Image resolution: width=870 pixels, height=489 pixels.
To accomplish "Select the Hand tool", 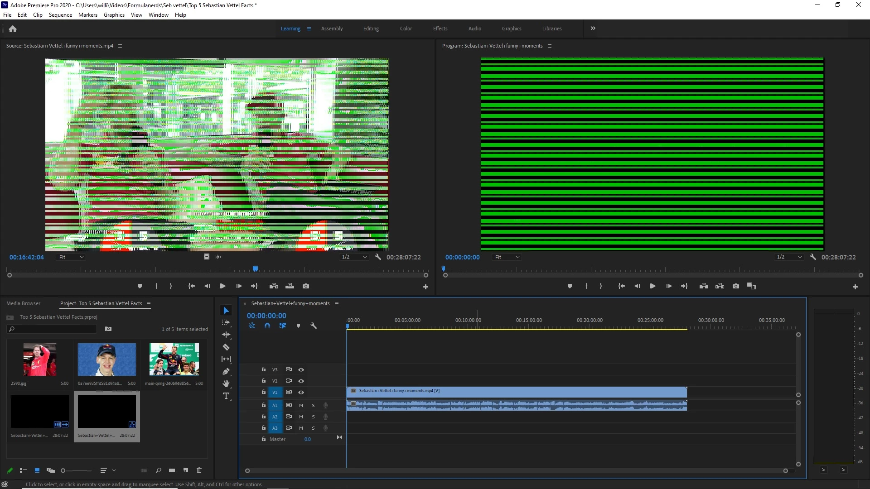I will (x=226, y=384).
